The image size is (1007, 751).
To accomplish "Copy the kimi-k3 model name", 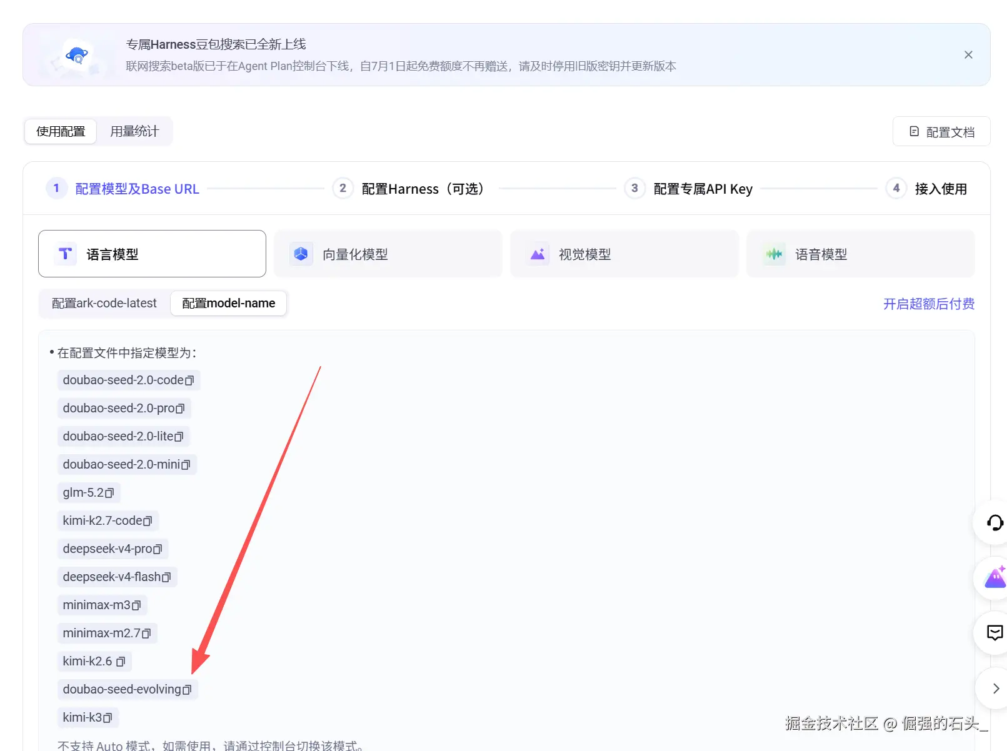I will (x=108, y=718).
